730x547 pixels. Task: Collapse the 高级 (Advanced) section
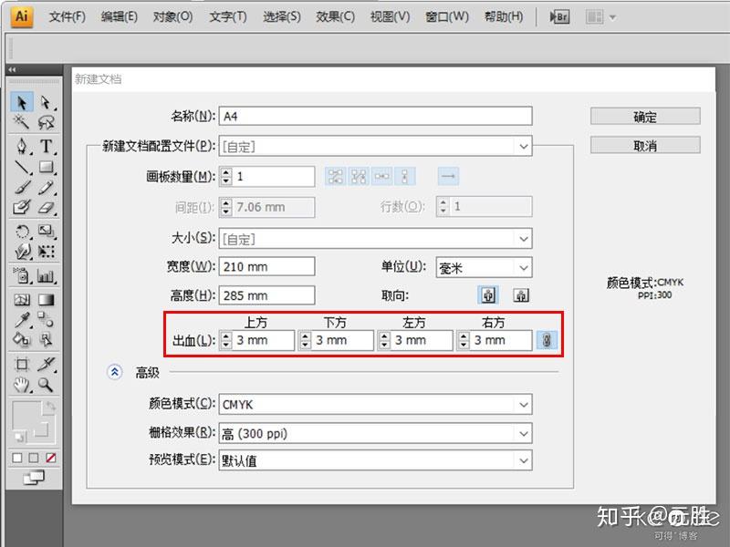tap(115, 372)
